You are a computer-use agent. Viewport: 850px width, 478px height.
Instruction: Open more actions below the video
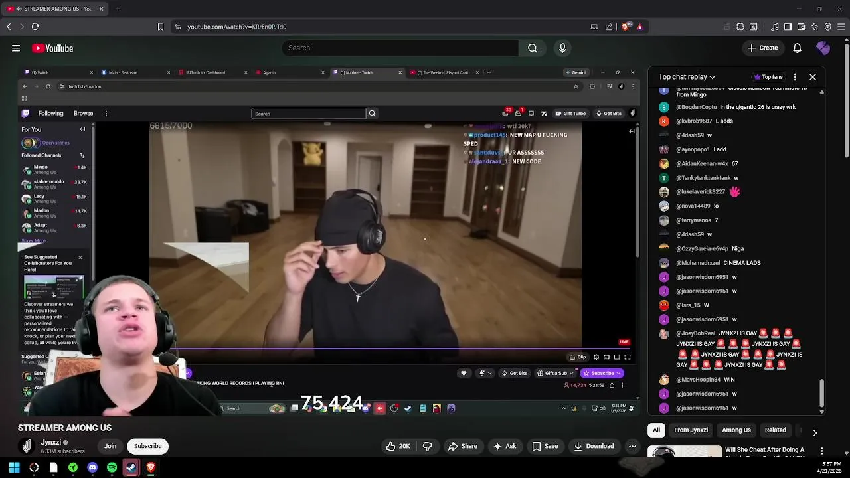632,446
